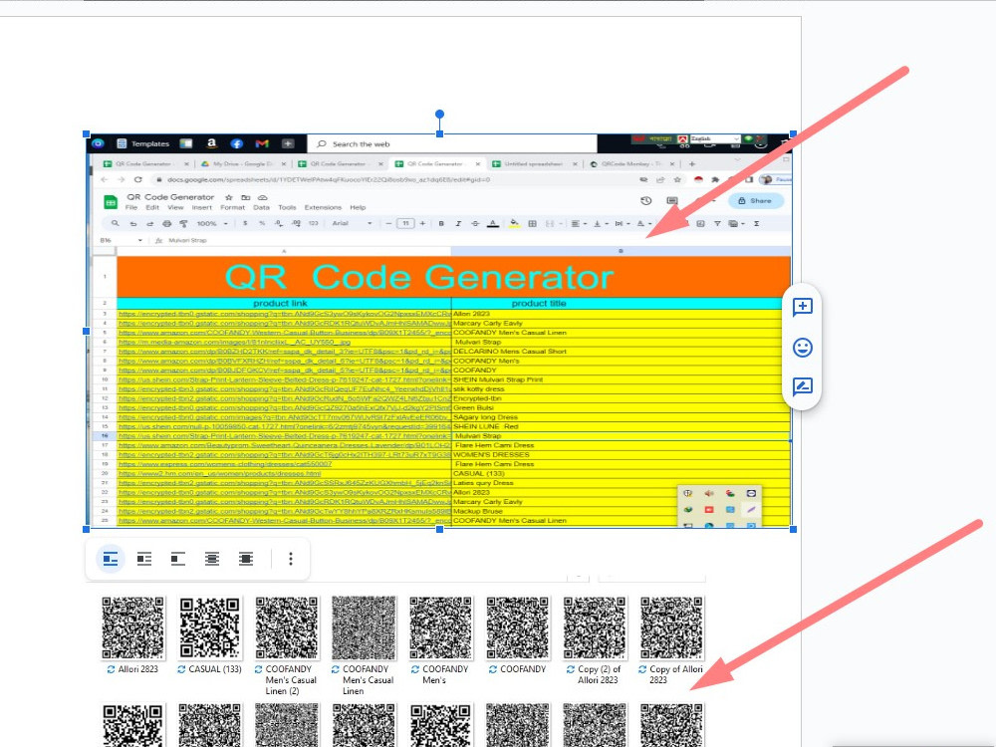Click Amazon icon in embedded screenshot taskbar
996x747 pixels.
211,144
